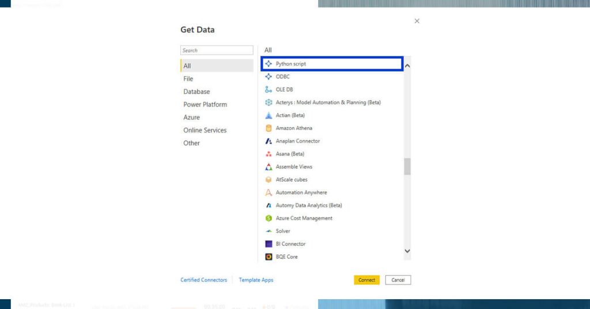Click the BI Connector icon
This screenshot has width=590, height=309.
coord(268,244)
